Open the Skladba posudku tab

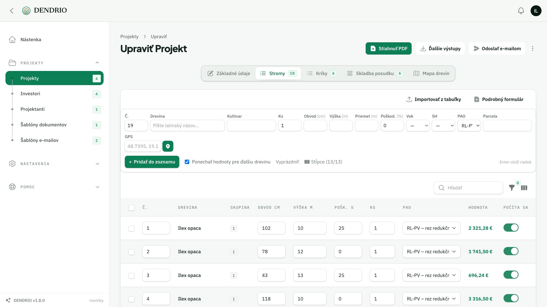[375, 73]
